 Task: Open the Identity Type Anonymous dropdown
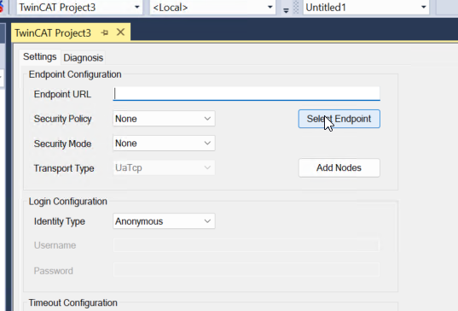tap(164, 221)
